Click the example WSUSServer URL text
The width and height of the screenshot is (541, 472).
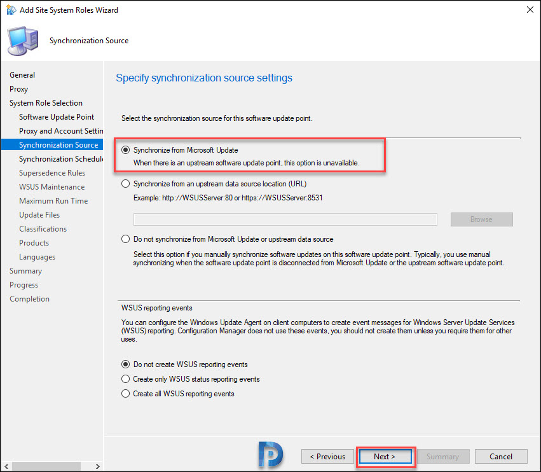(228, 198)
